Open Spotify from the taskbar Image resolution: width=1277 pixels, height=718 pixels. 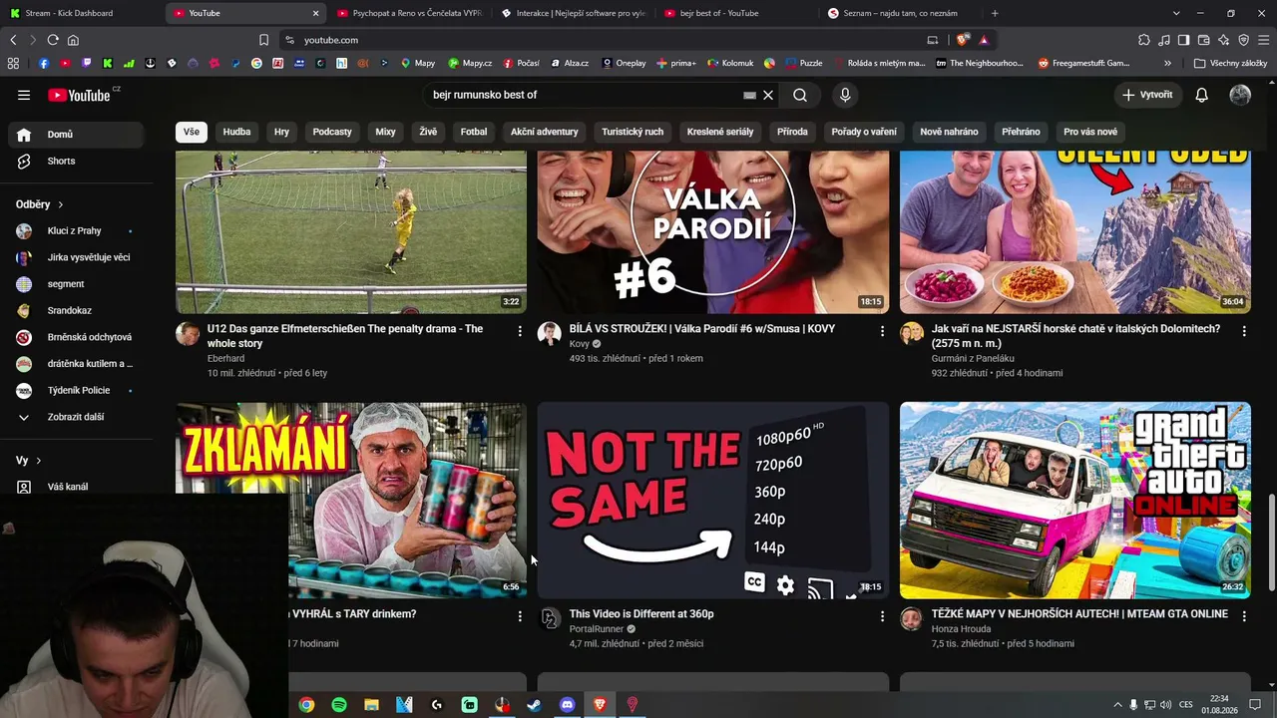pyautogui.click(x=339, y=705)
